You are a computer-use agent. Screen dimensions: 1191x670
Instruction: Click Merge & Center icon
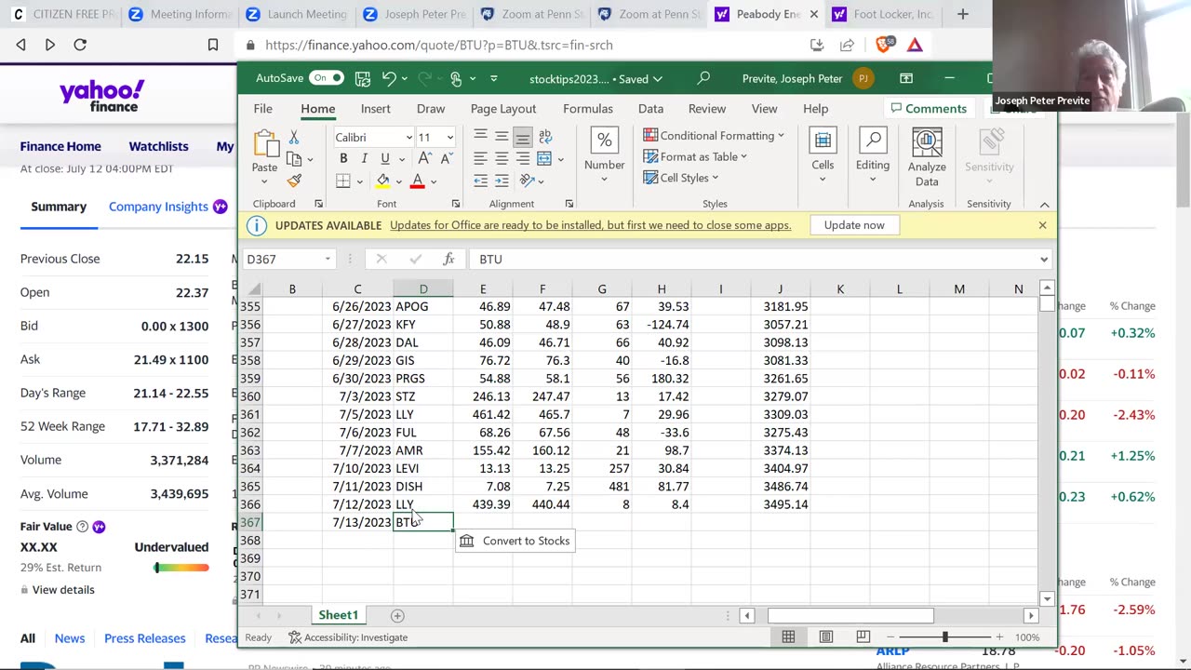click(544, 158)
